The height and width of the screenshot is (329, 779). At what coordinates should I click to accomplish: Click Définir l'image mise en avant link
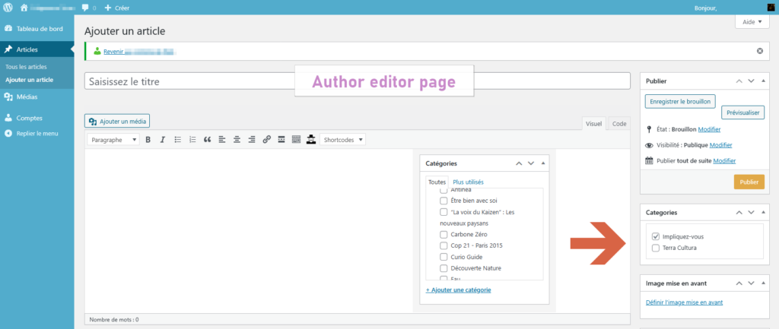(684, 302)
